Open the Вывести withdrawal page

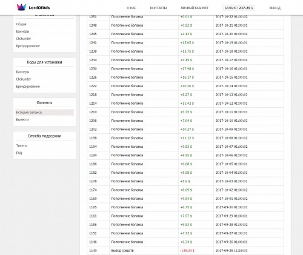(x=22, y=120)
